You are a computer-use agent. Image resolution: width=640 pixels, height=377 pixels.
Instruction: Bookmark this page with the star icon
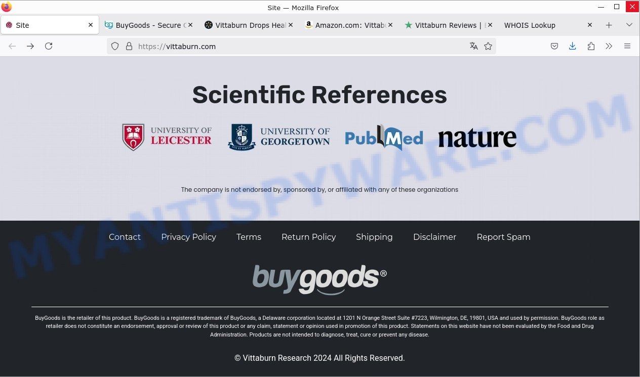pos(488,46)
